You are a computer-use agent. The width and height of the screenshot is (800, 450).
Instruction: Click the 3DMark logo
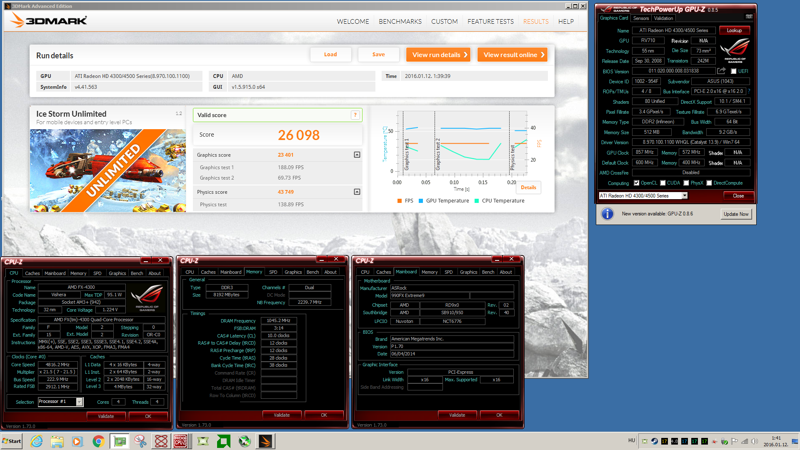(48, 20)
